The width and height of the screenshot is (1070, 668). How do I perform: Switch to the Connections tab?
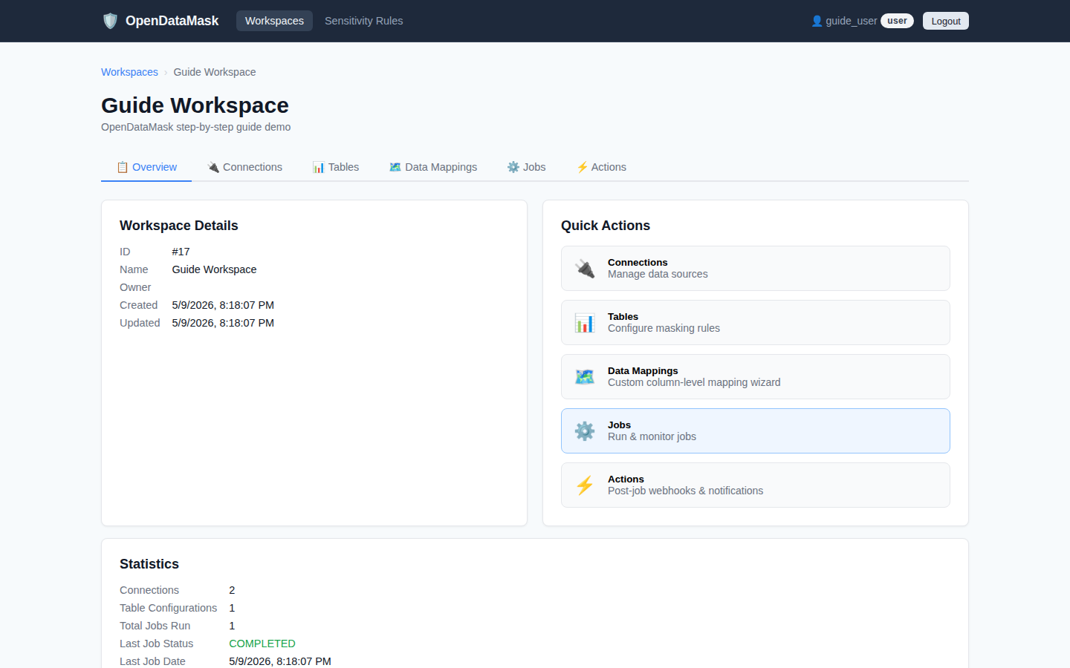[244, 167]
